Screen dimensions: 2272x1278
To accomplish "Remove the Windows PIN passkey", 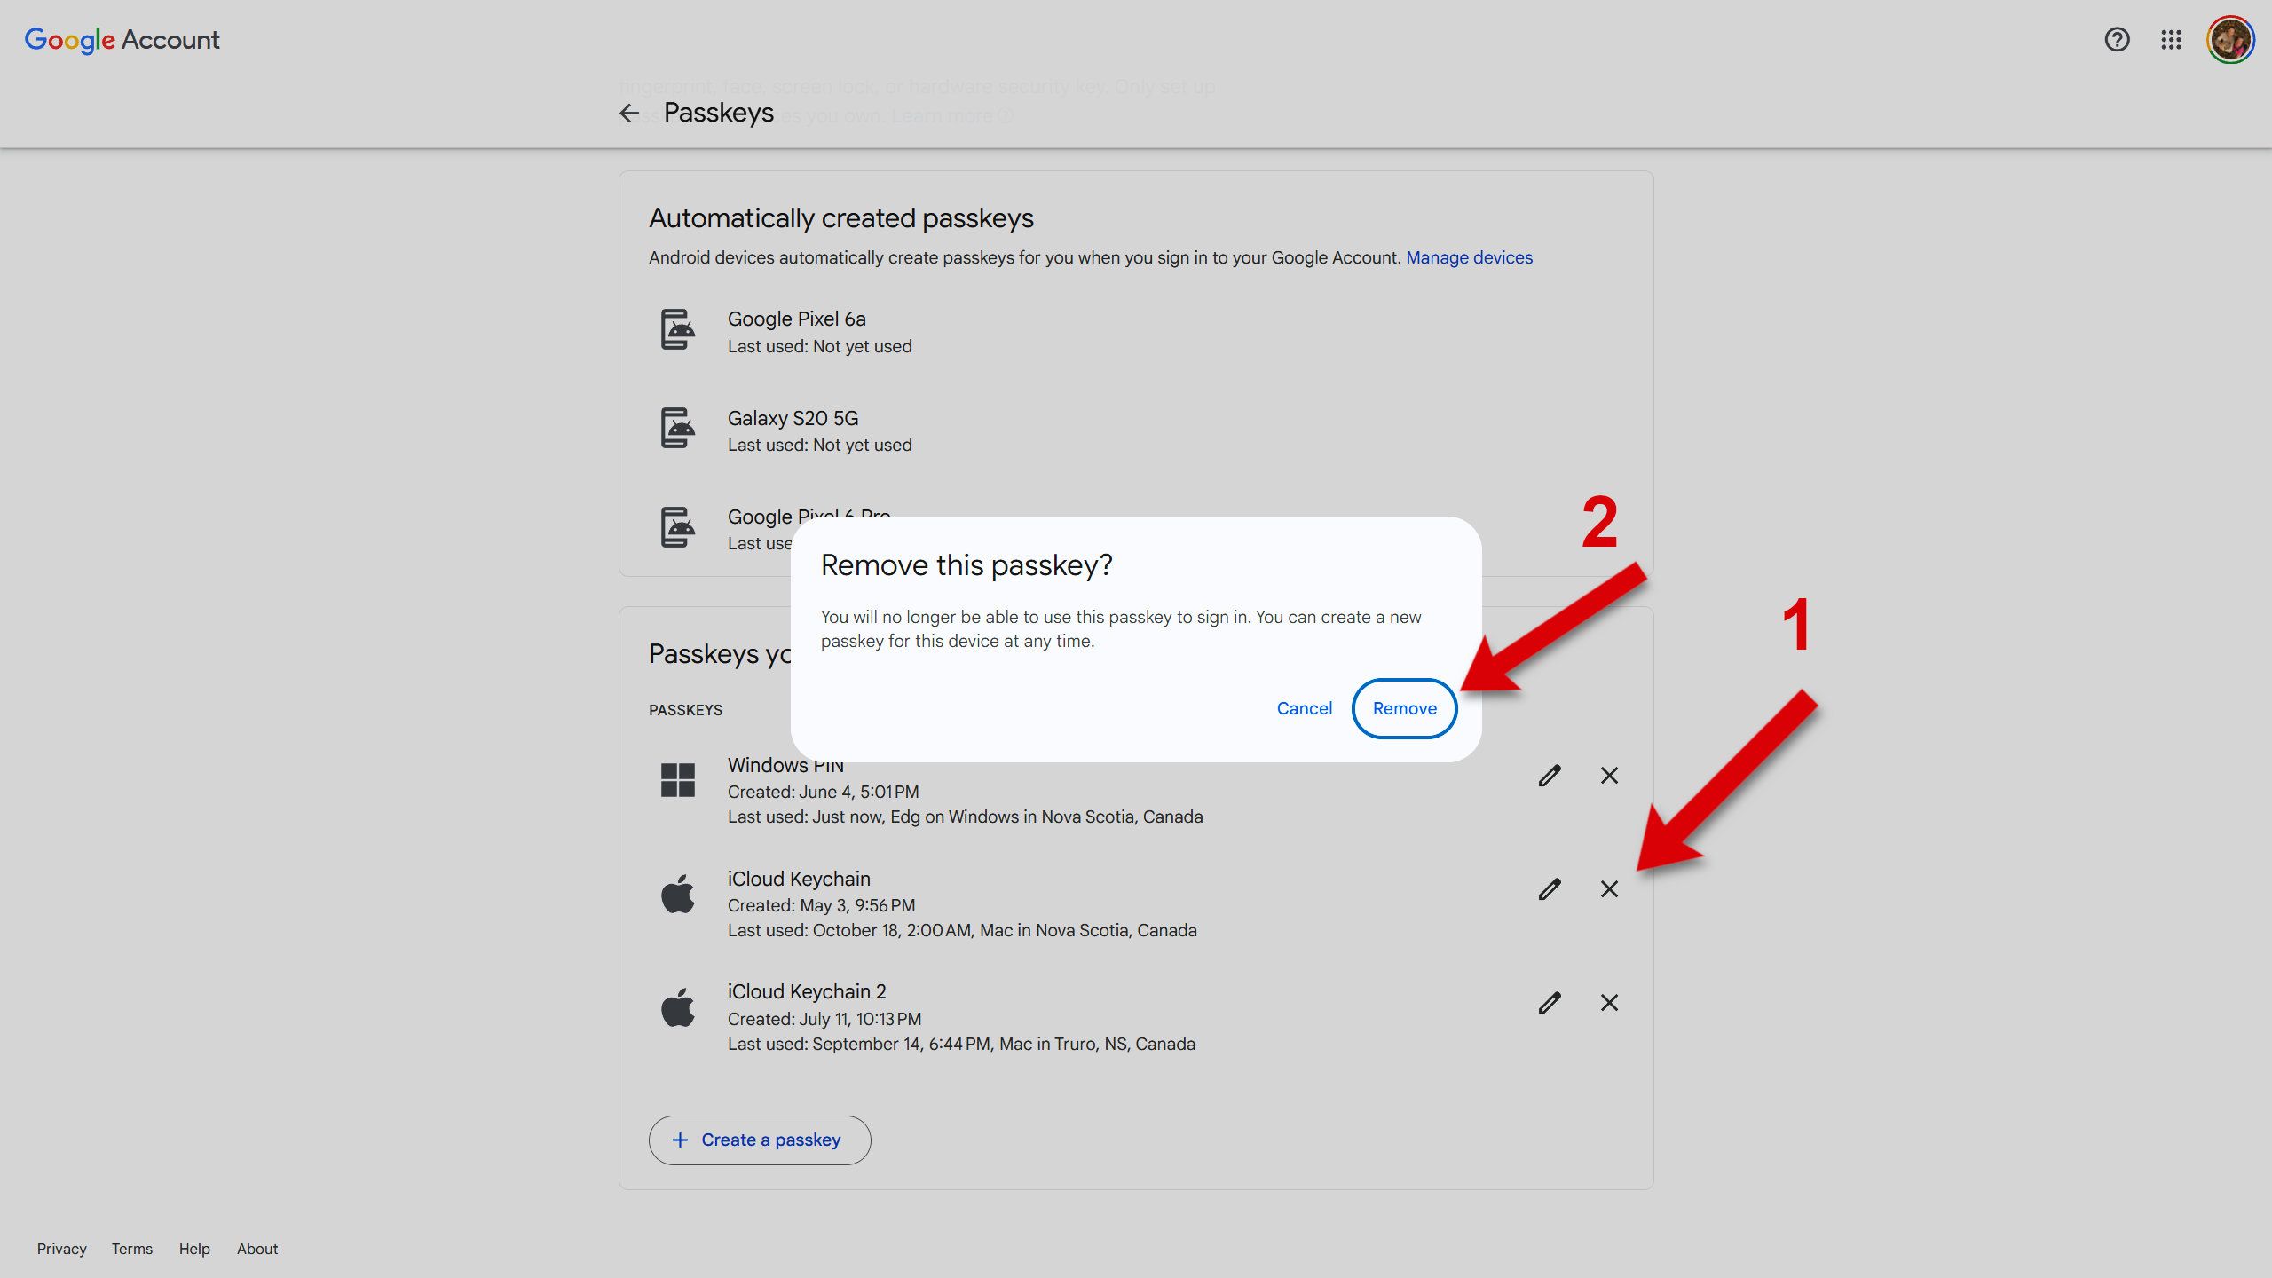I will point(1608,776).
